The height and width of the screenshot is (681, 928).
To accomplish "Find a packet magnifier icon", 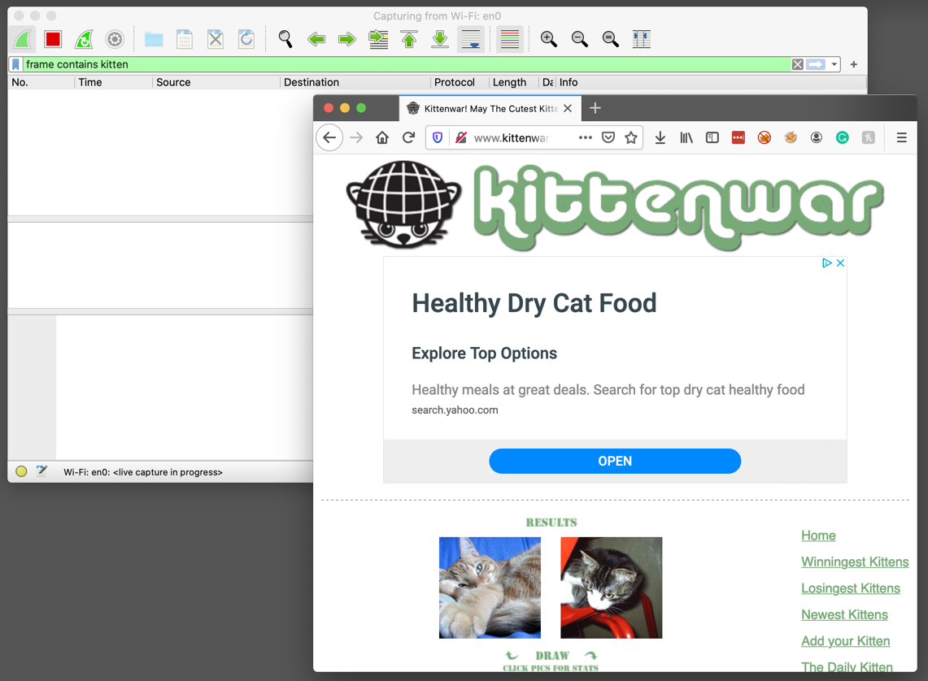I will (x=285, y=40).
